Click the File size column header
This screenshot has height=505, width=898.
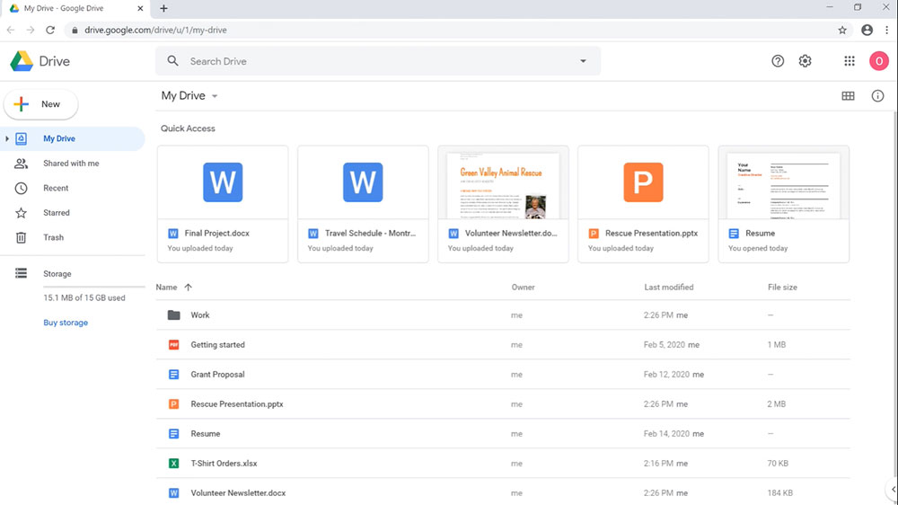tap(782, 288)
